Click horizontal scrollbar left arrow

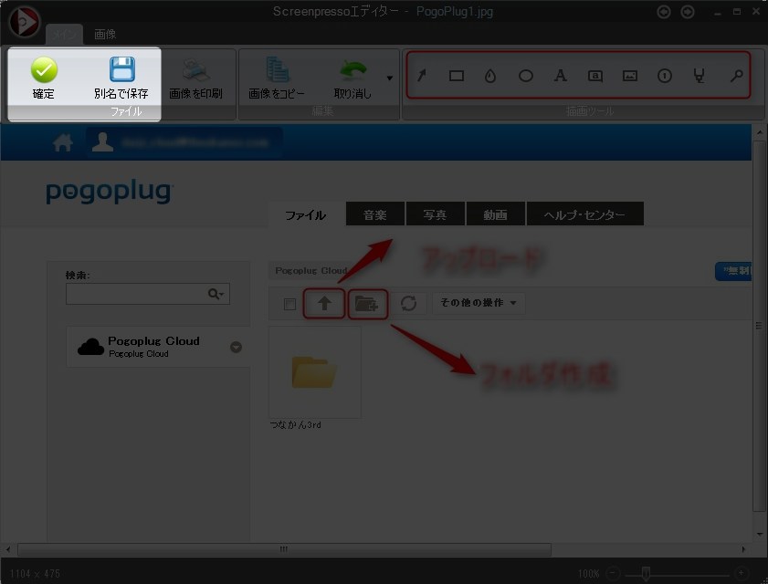(x=8, y=549)
